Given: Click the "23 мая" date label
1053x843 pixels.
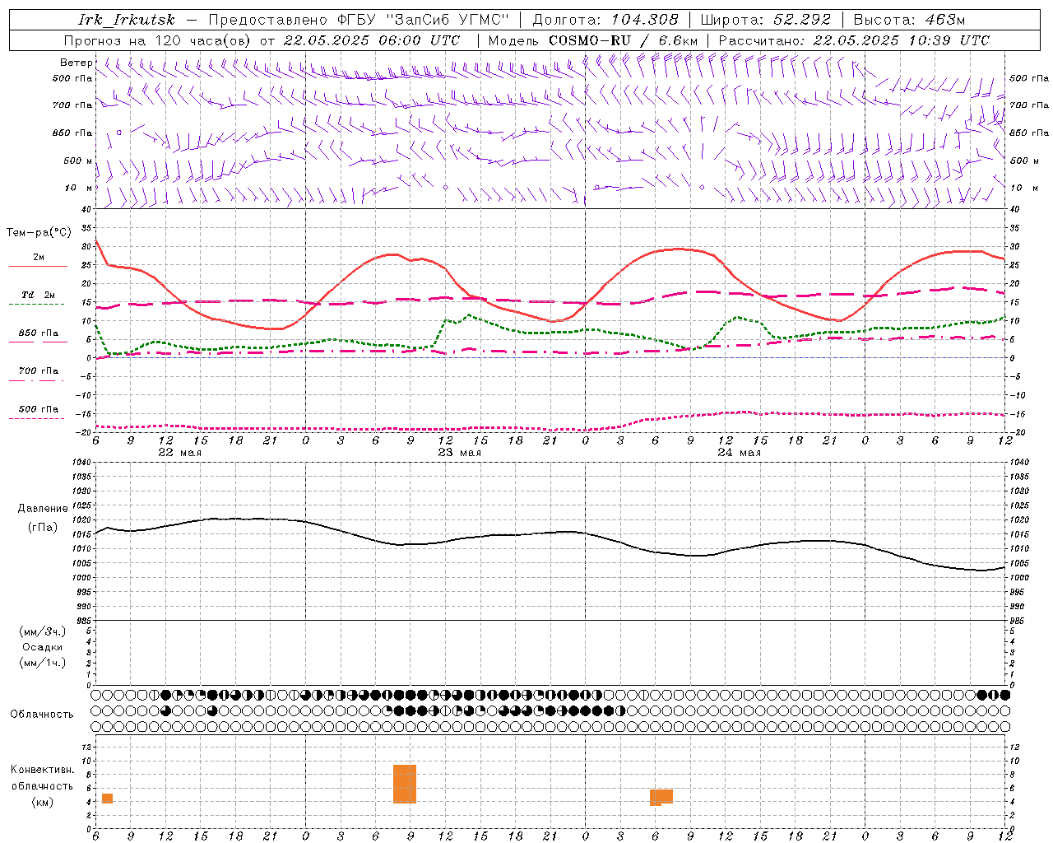Looking at the screenshot, I should click(459, 453).
